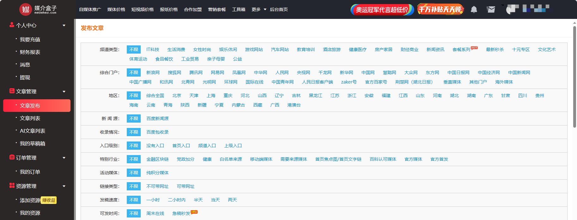Viewport: 577px width, 220px height.
Task: Select 文章发布 in sidebar
Action: tap(37, 106)
